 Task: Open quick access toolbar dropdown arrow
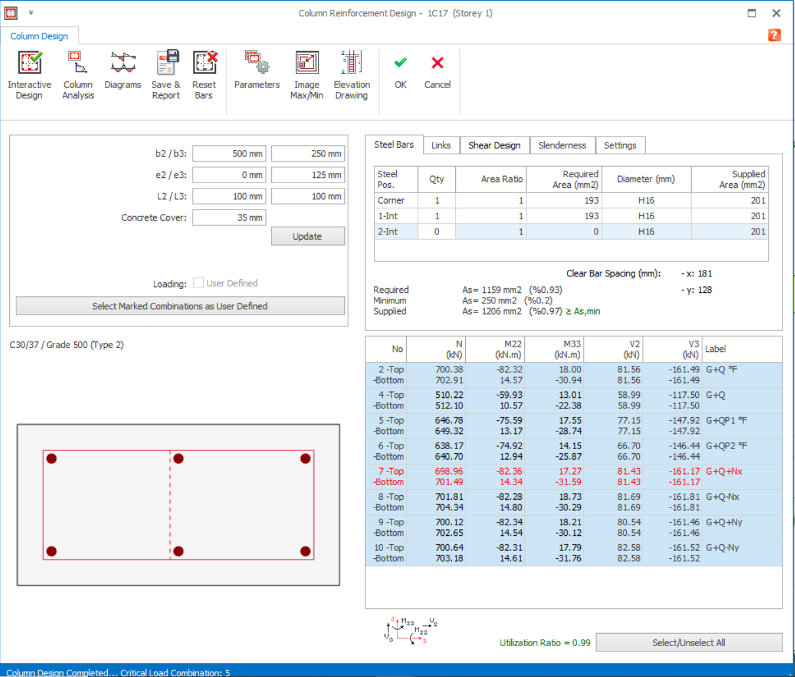31,13
